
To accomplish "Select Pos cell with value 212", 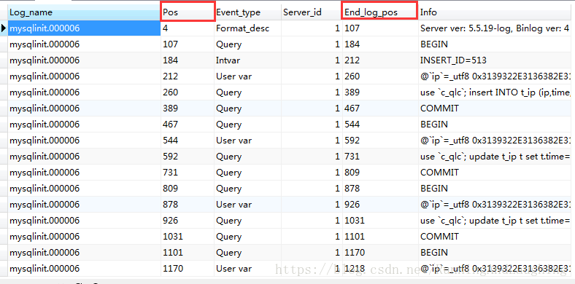I will tap(188, 76).
